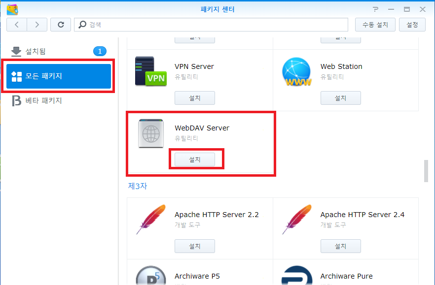Click the magnifier search icon
This screenshot has width=435, height=285.
tap(82, 25)
